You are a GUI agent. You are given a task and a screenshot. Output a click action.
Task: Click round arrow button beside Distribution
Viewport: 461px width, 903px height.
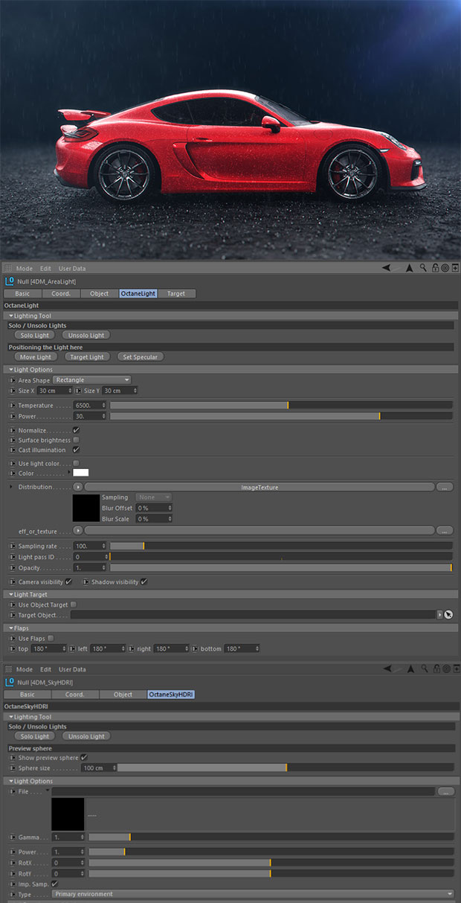78,487
